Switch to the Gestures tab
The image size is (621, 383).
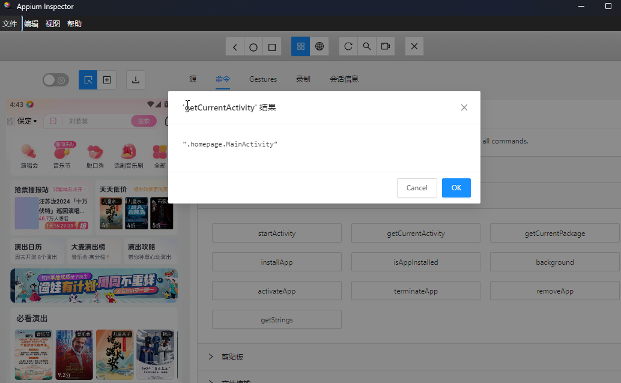[x=263, y=79]
